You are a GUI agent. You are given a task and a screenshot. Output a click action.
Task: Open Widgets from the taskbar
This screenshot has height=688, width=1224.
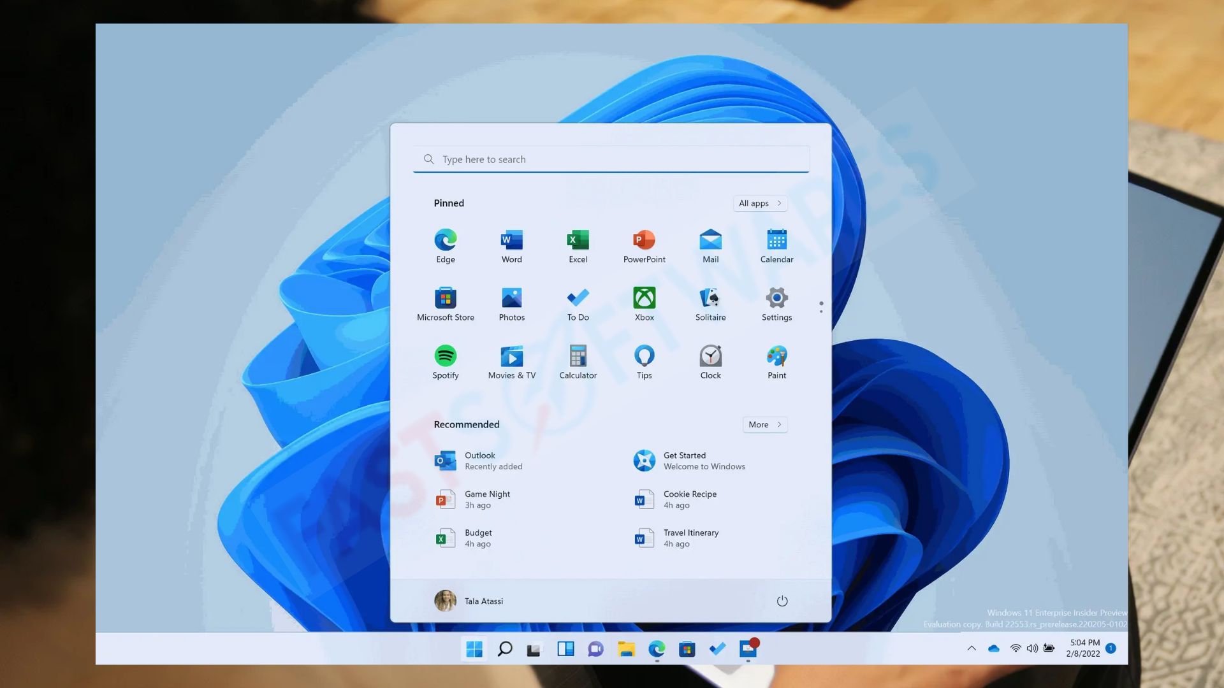point(565,649)
